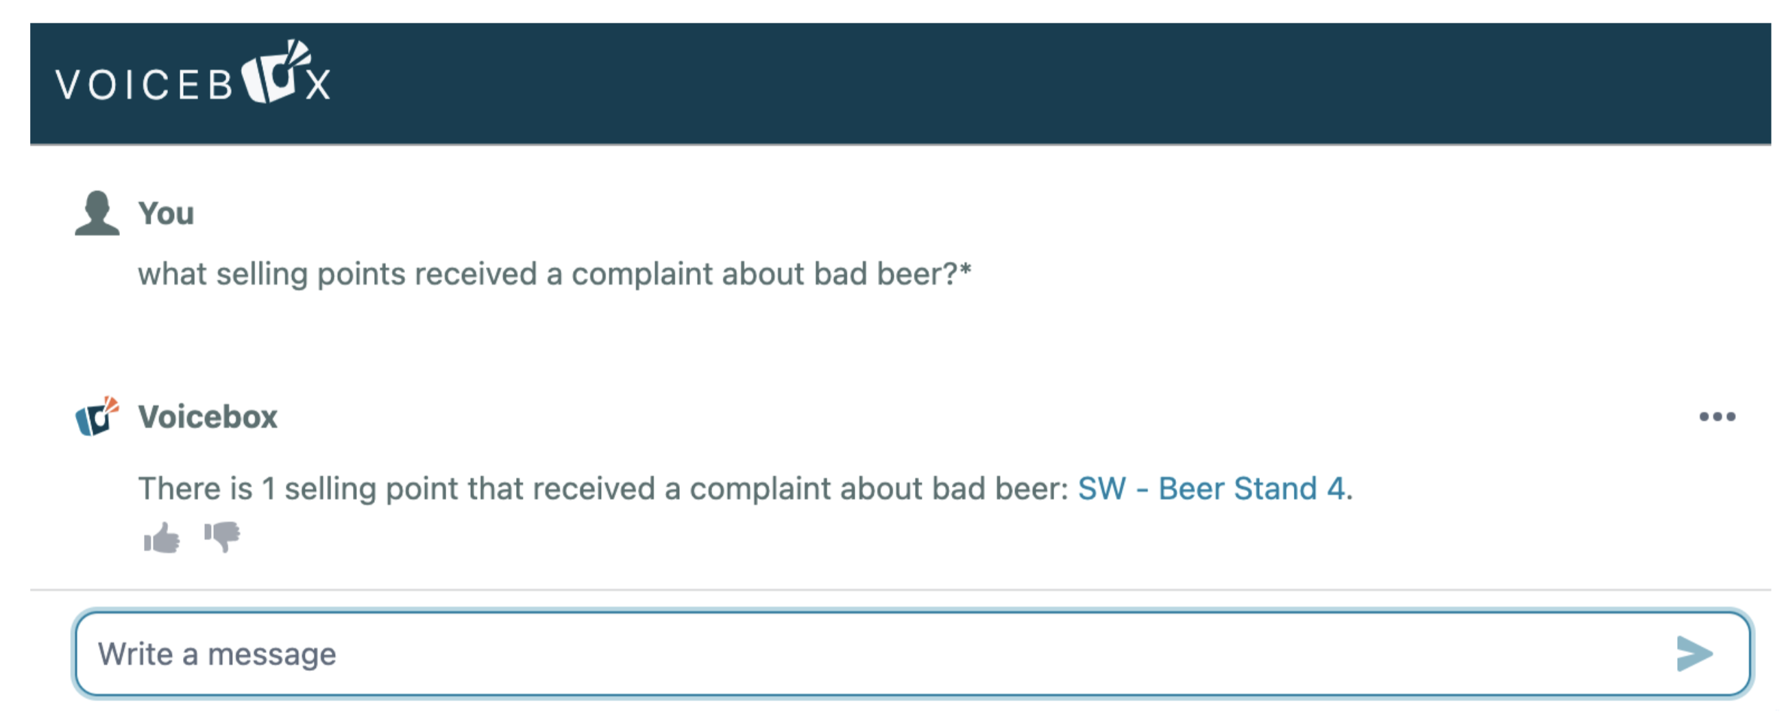The width and height of the screenshot is (1786, 712).
Task: Click the VOICEB wordmark in the header
Action: pyautogui.click(x=144, y=85)
